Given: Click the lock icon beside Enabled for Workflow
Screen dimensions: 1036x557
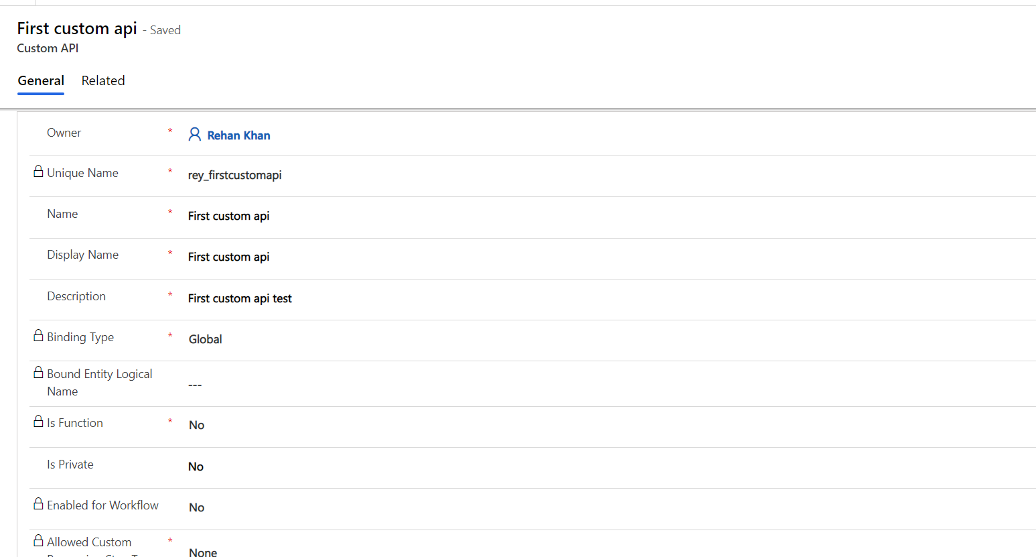Looking at the screenshot, I should [x=38, y=504].
